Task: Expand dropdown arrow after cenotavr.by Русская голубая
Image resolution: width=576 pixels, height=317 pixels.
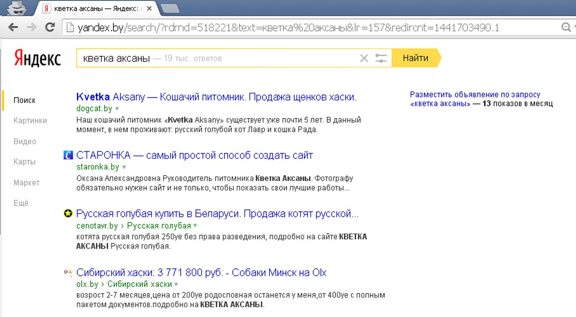Action: [x=195, y=226]
